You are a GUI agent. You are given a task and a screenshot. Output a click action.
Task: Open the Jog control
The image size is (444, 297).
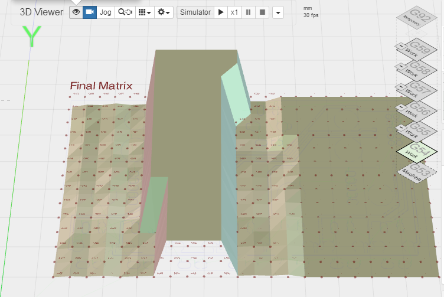click(105, 12)
